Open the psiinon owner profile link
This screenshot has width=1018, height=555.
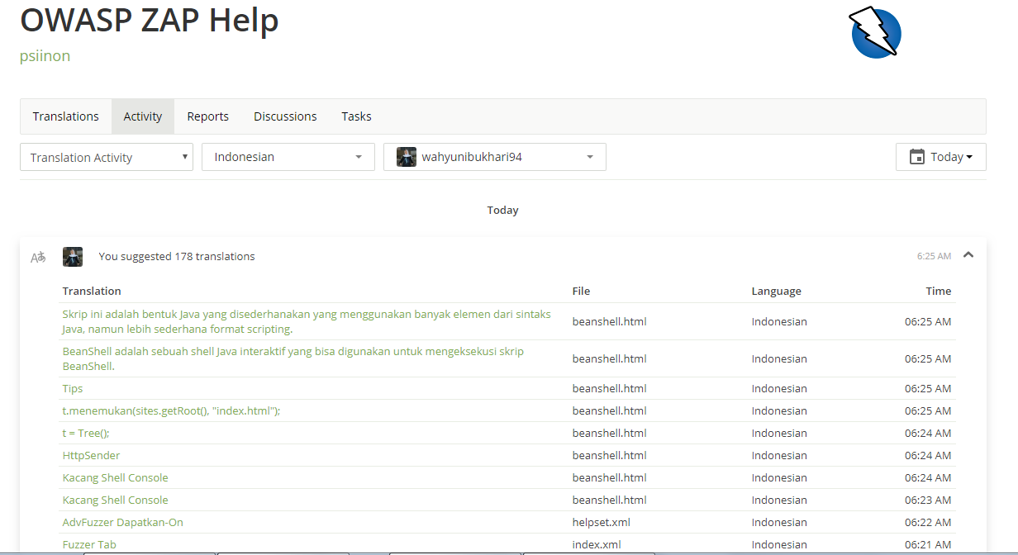45,56
